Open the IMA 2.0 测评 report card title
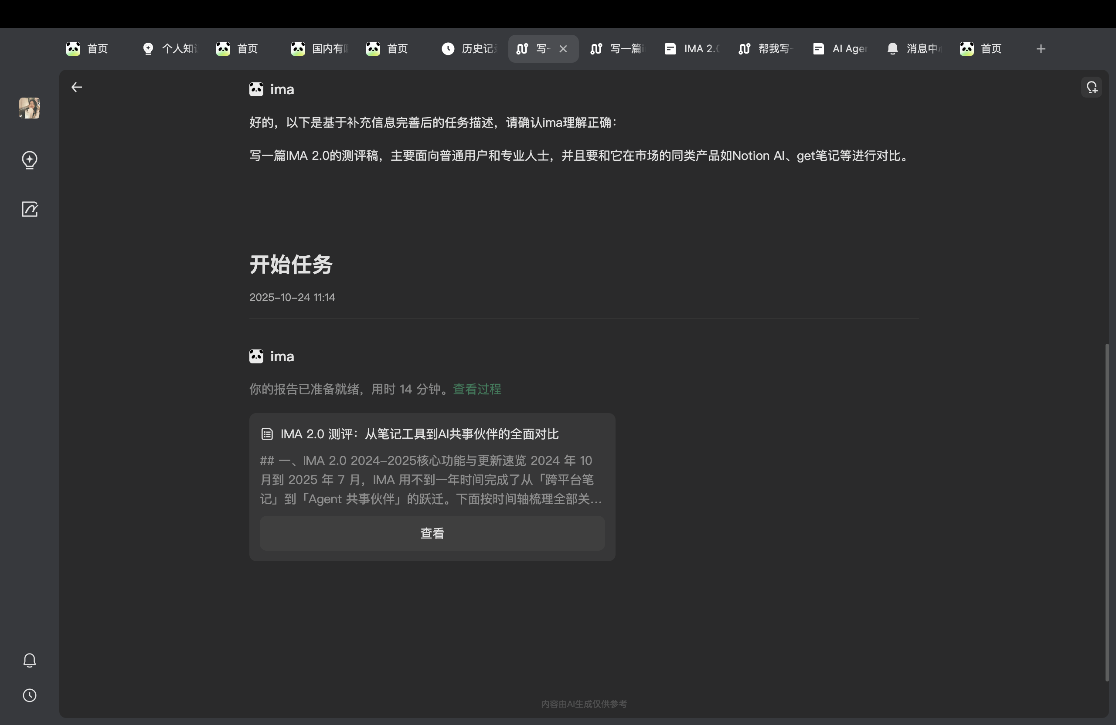 419,434
